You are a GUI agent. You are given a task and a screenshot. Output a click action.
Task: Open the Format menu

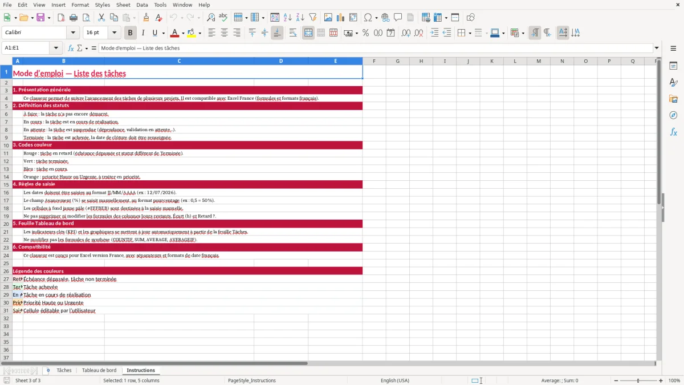point(80,5)
